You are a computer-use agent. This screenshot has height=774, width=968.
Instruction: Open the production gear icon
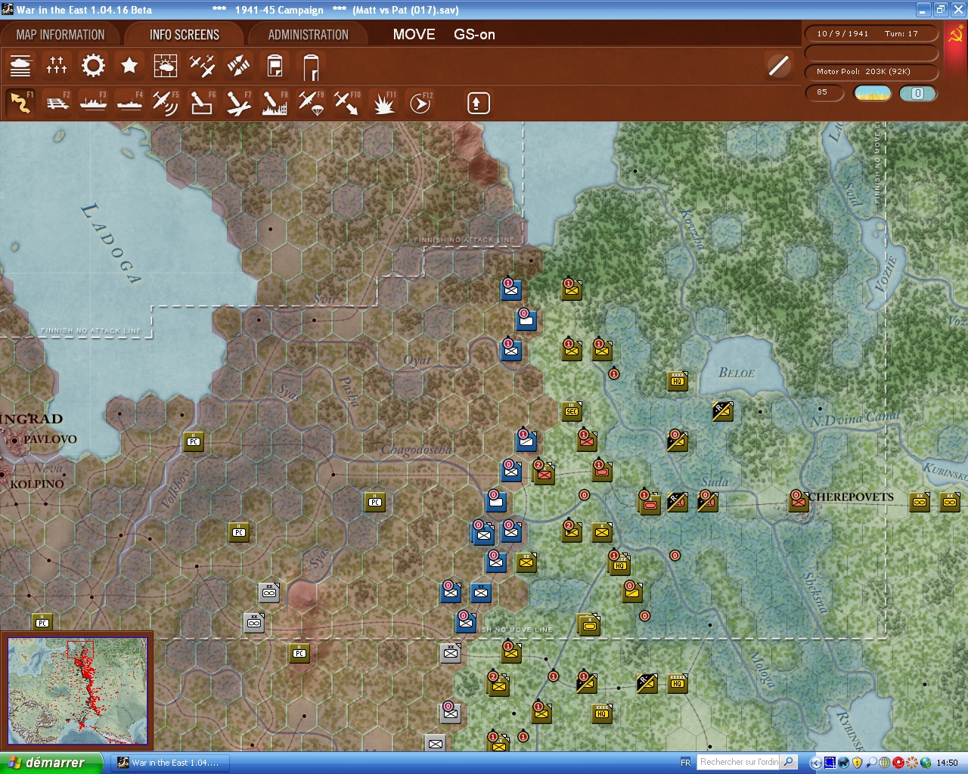93,67
